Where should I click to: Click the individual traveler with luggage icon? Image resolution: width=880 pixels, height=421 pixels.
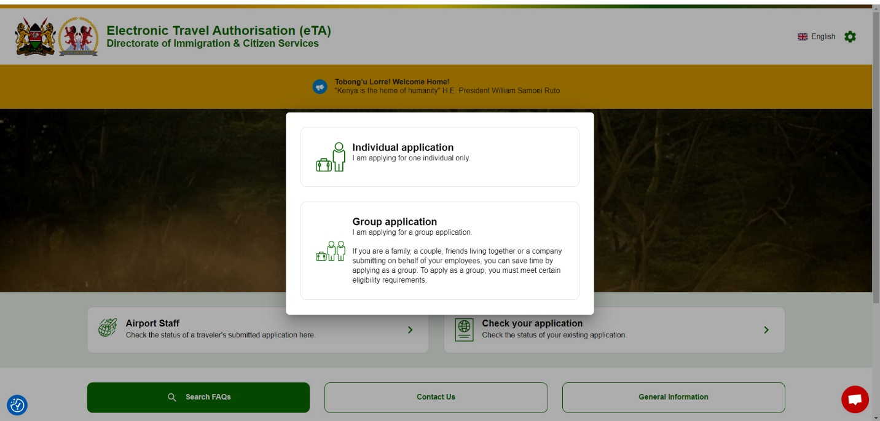tap(331, 157)
